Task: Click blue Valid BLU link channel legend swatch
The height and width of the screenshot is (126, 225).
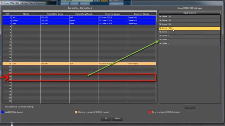Action: (x=2, y=112)
